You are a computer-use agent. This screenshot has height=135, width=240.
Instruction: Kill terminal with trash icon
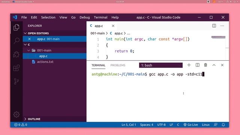205,65
